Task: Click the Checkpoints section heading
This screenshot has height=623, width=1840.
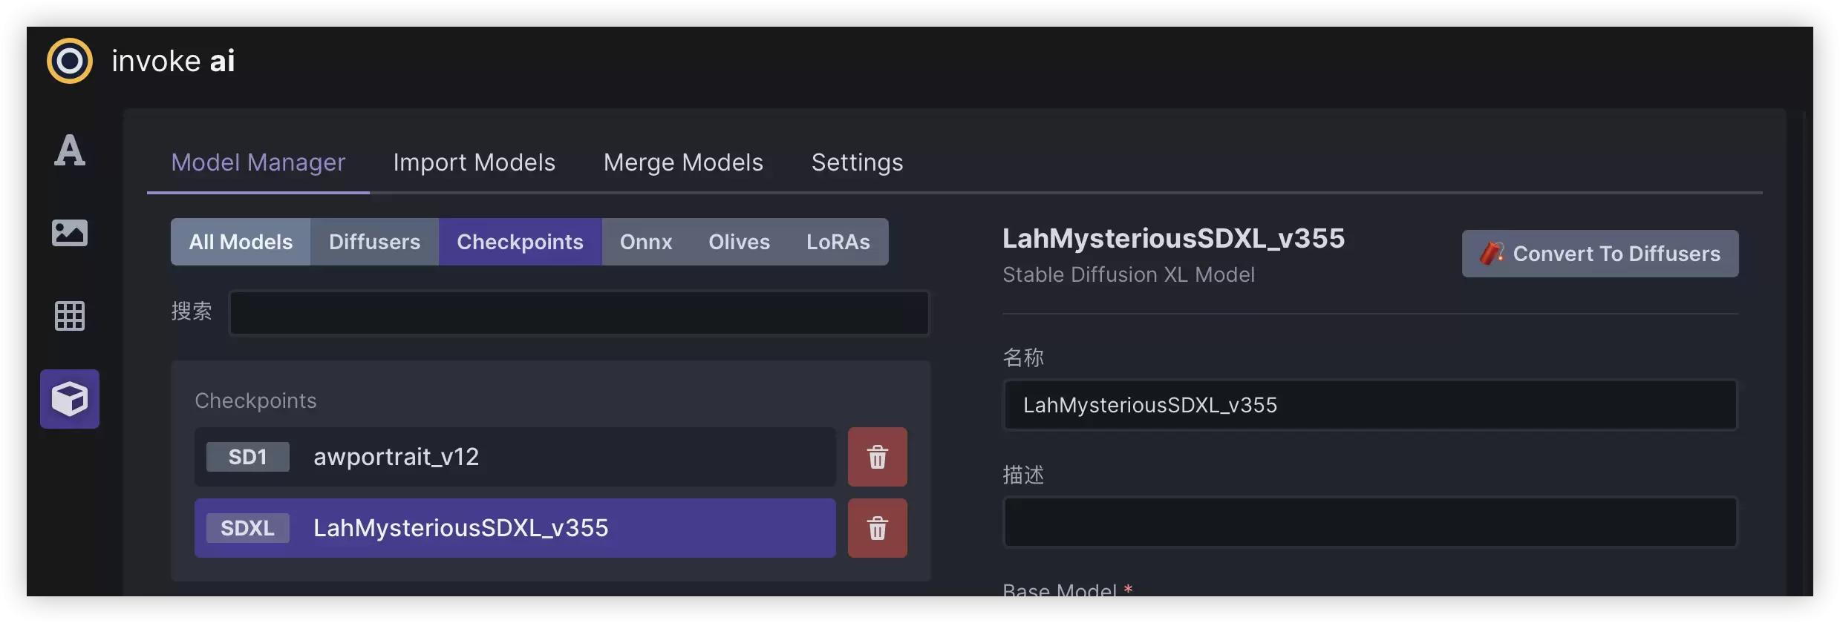Action: [x=255, y=401]
